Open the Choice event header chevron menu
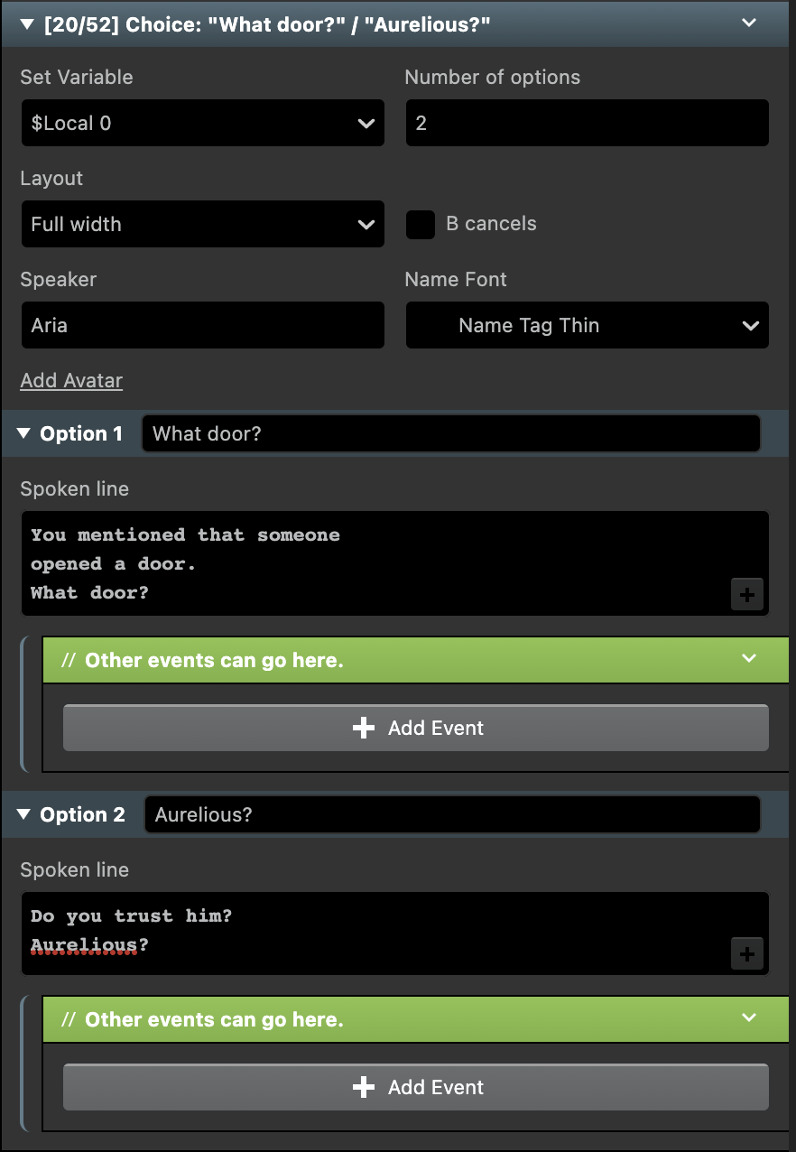The width and height of the screenshot is (796, 1152). click(x=749, y=23)
